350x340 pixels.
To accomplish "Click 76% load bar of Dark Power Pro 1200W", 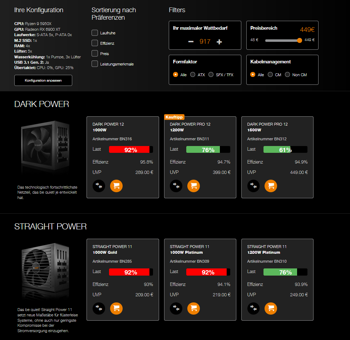I will pos(208,150).
